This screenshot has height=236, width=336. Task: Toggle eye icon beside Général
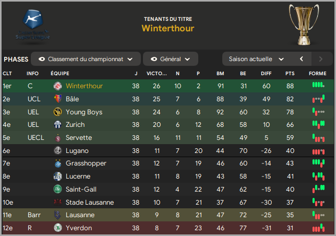click(154, 59)
